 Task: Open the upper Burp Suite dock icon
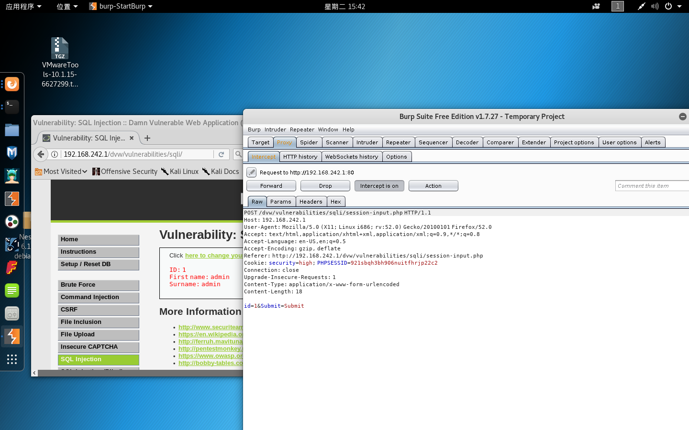12,198
